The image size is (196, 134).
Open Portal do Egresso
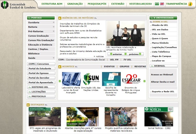click(x=41, y=73)
